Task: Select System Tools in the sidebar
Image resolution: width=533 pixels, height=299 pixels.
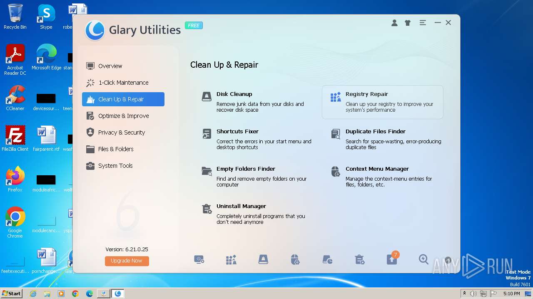Action: point(123,166)
